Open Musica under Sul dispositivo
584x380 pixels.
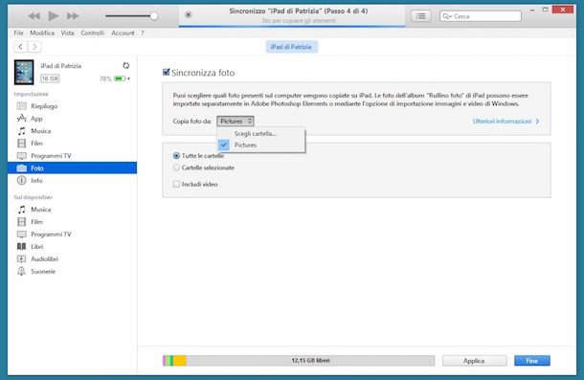point(72,210)
